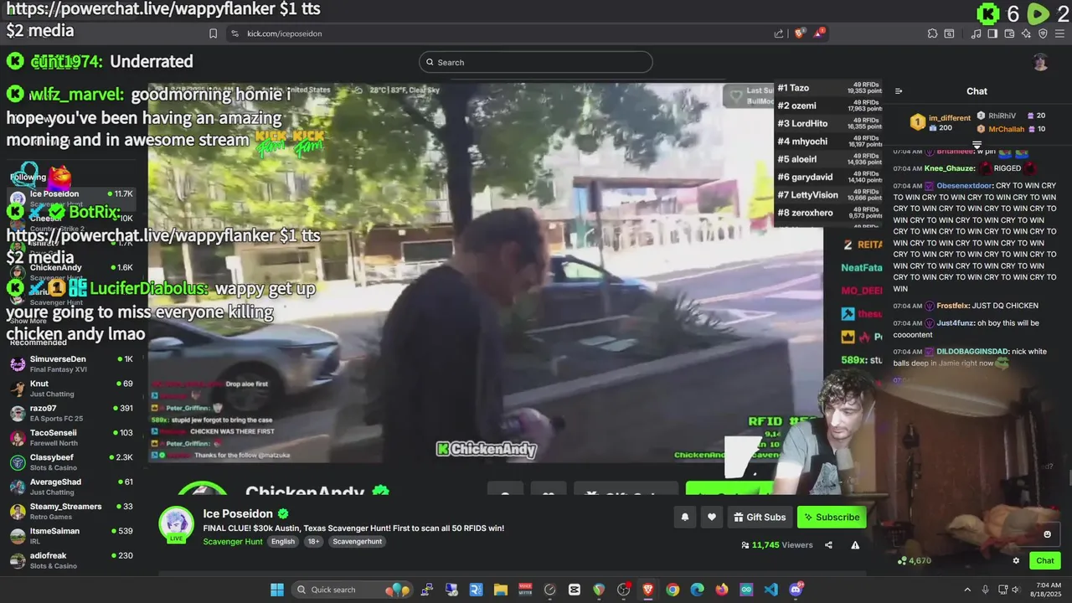1072x603 pixels.
Task: Report stream with warning triangle icon
Action: click(x=855, y=545)
